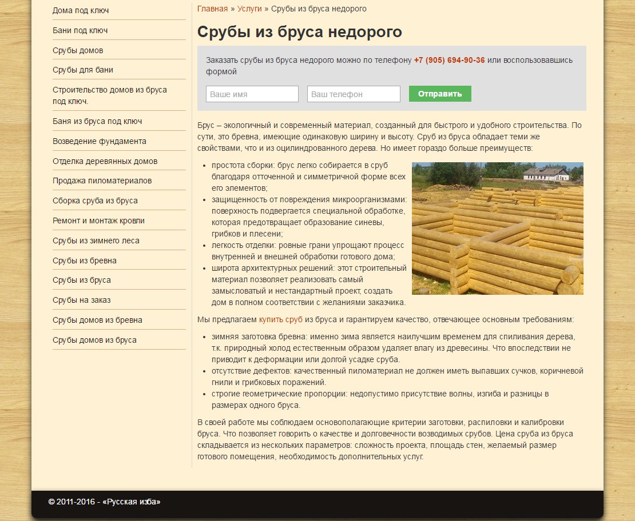635x521 pixels.
Task: Select 'Срубы домов из бревна'
Action: coord(97,320)
